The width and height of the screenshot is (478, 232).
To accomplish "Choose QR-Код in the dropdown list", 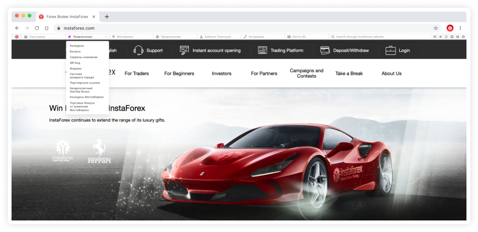I will [75, 63].
